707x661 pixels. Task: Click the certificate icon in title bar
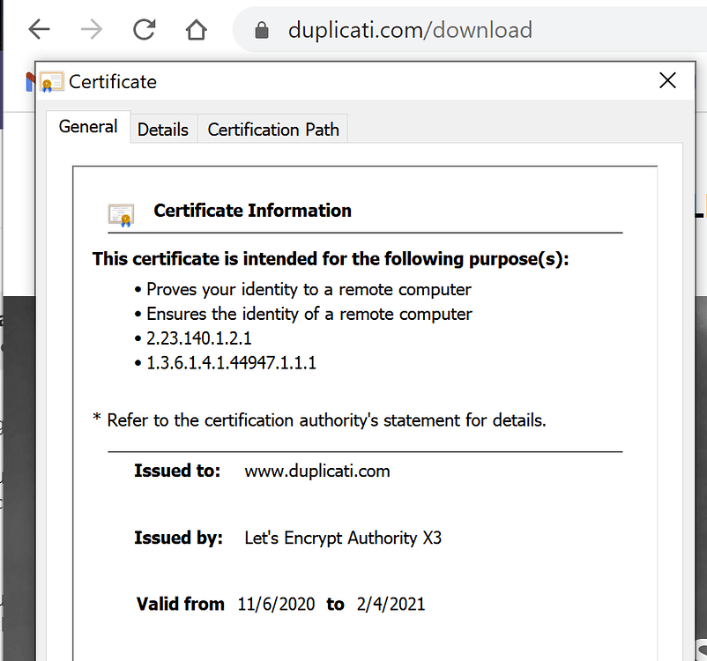(51, 82)
